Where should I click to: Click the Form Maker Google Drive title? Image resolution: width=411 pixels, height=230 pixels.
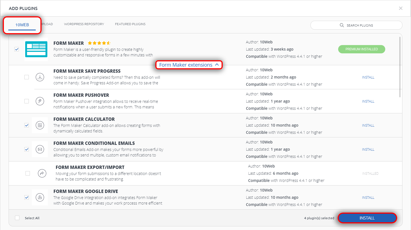[86, 191]
